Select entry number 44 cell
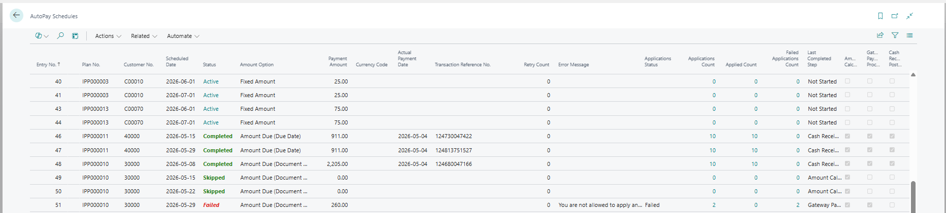Screen dimensions: 946x213 click(58, 122)
